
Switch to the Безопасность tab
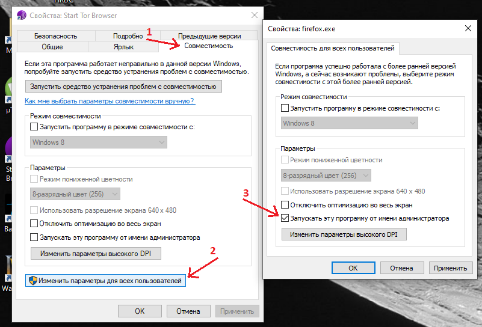55,36
